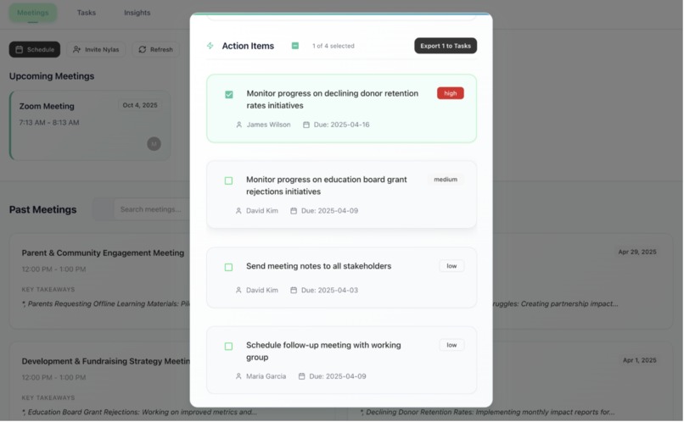Click 'Monitor progress on declining donor retention' title
The height and width of the screenshot is (422, 684).
click(333, 99)
